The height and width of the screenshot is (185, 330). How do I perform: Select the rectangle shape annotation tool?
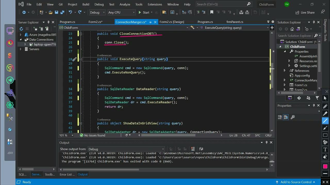325,135
